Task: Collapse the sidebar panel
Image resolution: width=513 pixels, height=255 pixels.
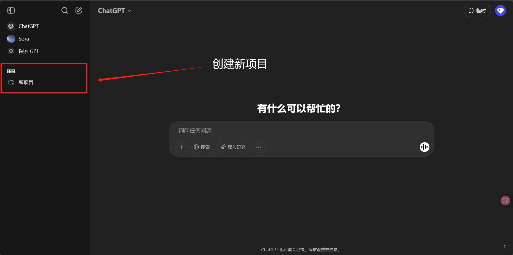Action: pos(11,10)
